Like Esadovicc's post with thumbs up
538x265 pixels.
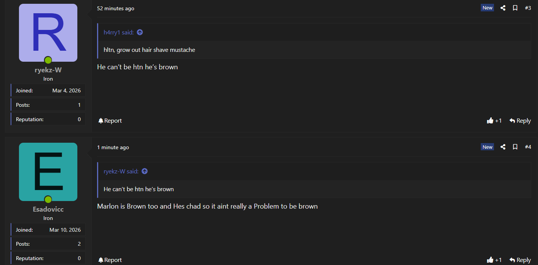point(494,260)
